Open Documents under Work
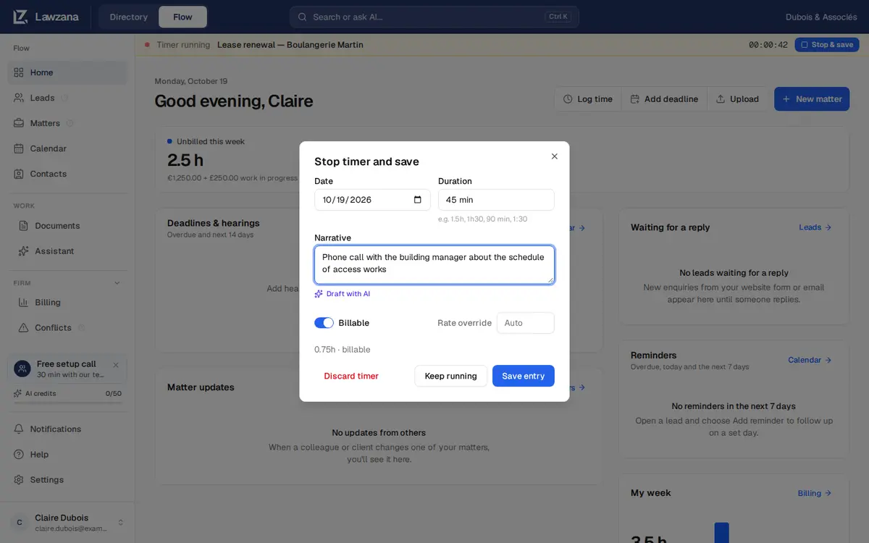The height and width of the screenshot is (543, 869). click(x=67, y=226)
